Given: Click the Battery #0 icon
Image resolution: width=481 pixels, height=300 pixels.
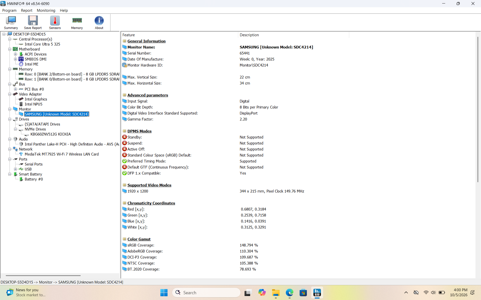Looking at the screenshot, I should (x=21, y=179).
